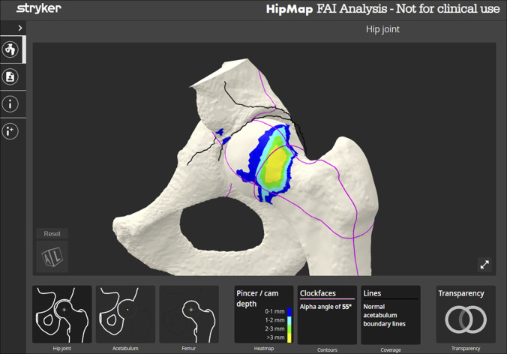Open the patient report sidebar icon

pyautogui.click(x=10, y=76)
